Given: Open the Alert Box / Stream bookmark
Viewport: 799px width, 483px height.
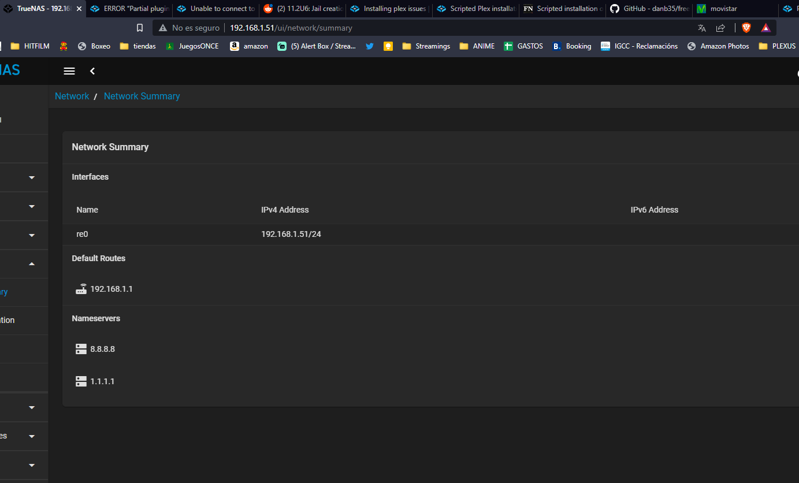Looking at the screenshot, I should 317,46.
